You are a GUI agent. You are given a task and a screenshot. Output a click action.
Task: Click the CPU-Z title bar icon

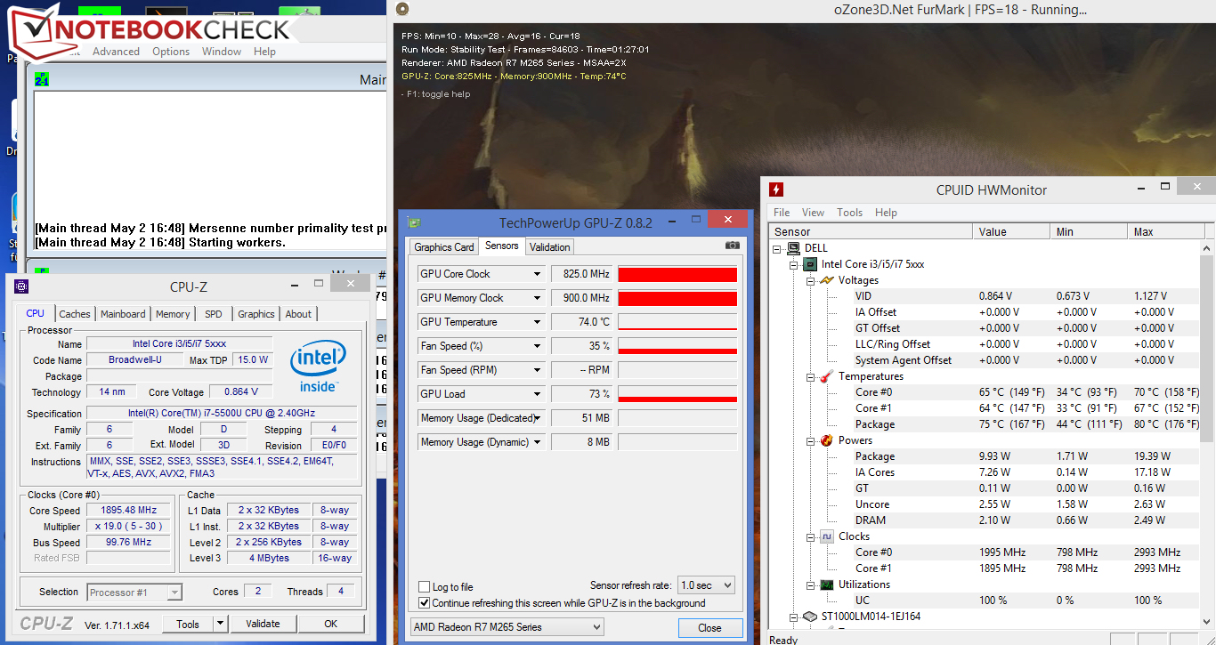click(x=20, y=286)
